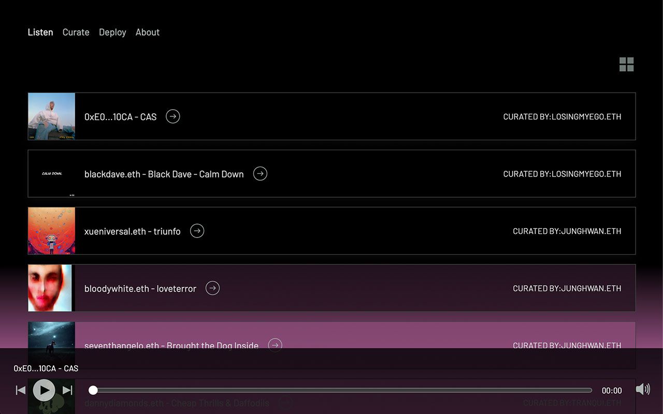Select CAS album cover thumbnail
Image resolution: width=663 pixels, height=414 pixels.
[x=52, y=116]
